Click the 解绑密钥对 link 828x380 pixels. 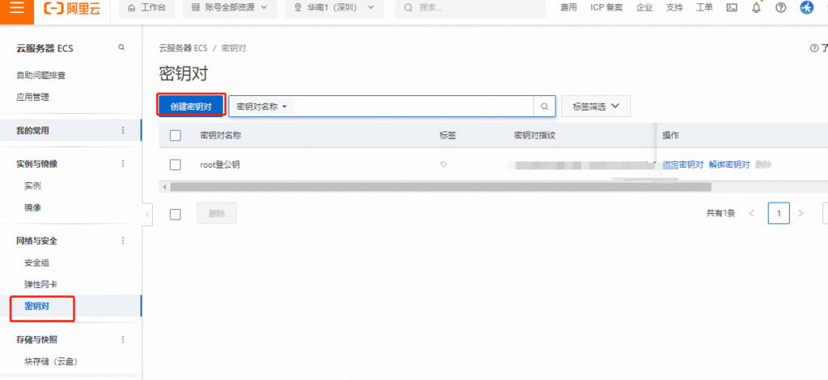click(729, 165)
